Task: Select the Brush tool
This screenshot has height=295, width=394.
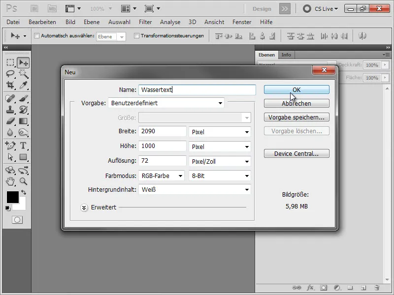Action: pyautogui.click(x=23, y=98)
